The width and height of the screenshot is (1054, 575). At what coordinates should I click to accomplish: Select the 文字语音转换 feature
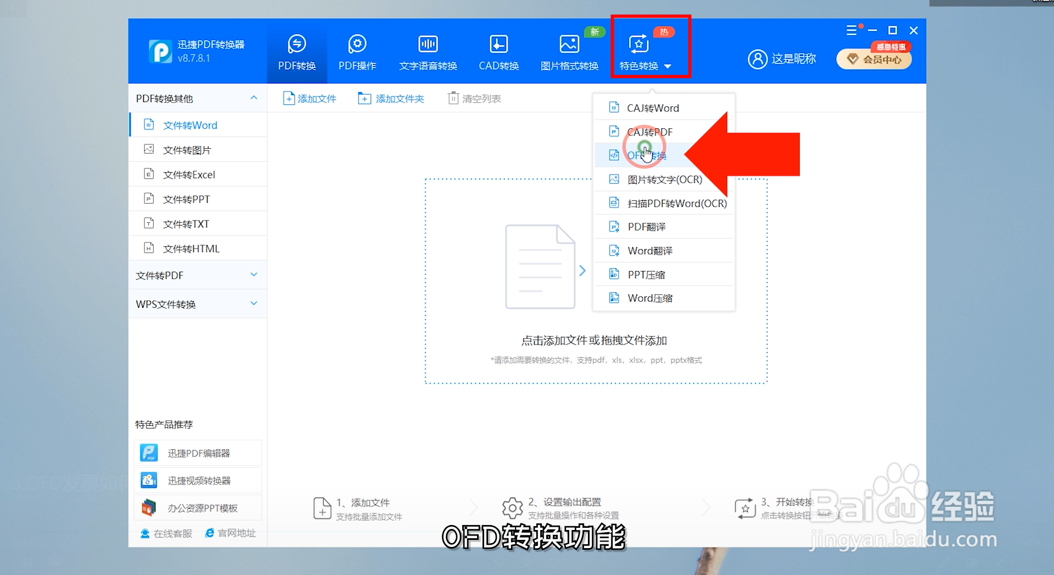(x=428, y=51)
